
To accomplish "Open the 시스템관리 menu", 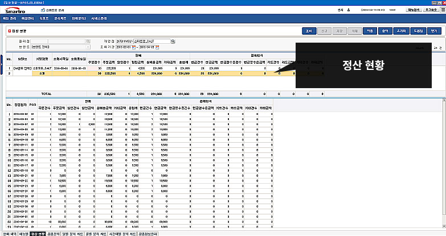I will tap(99, 18).
